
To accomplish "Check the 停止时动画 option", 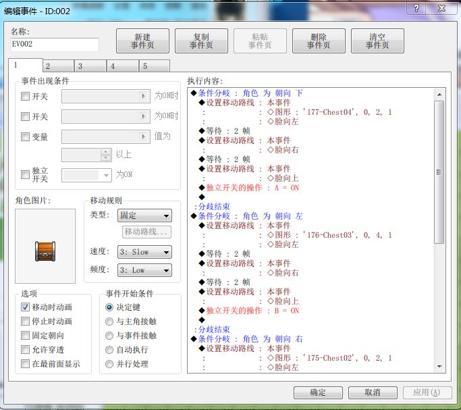I will coord(25,321).
